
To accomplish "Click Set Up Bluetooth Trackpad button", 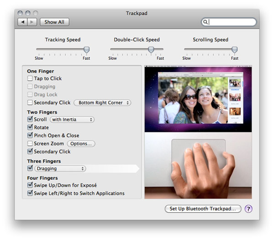I will coord(203,209).
